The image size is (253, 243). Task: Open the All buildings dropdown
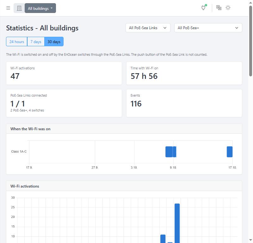click(40, 8)
